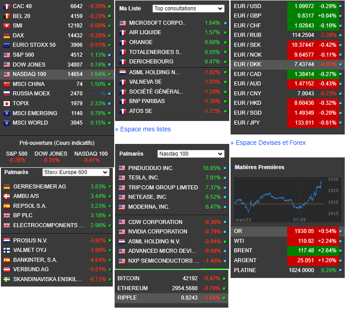The height and width of the screenshot is (309, 347).
Task: Click the pre-opening DOW JONES -0.26% value
Action: coord(51,160)
